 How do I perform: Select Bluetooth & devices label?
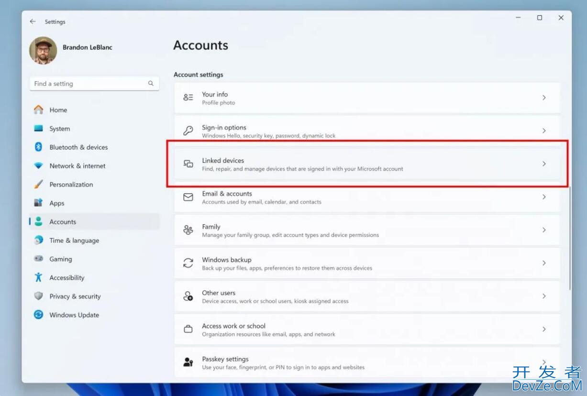coord(78,147)
